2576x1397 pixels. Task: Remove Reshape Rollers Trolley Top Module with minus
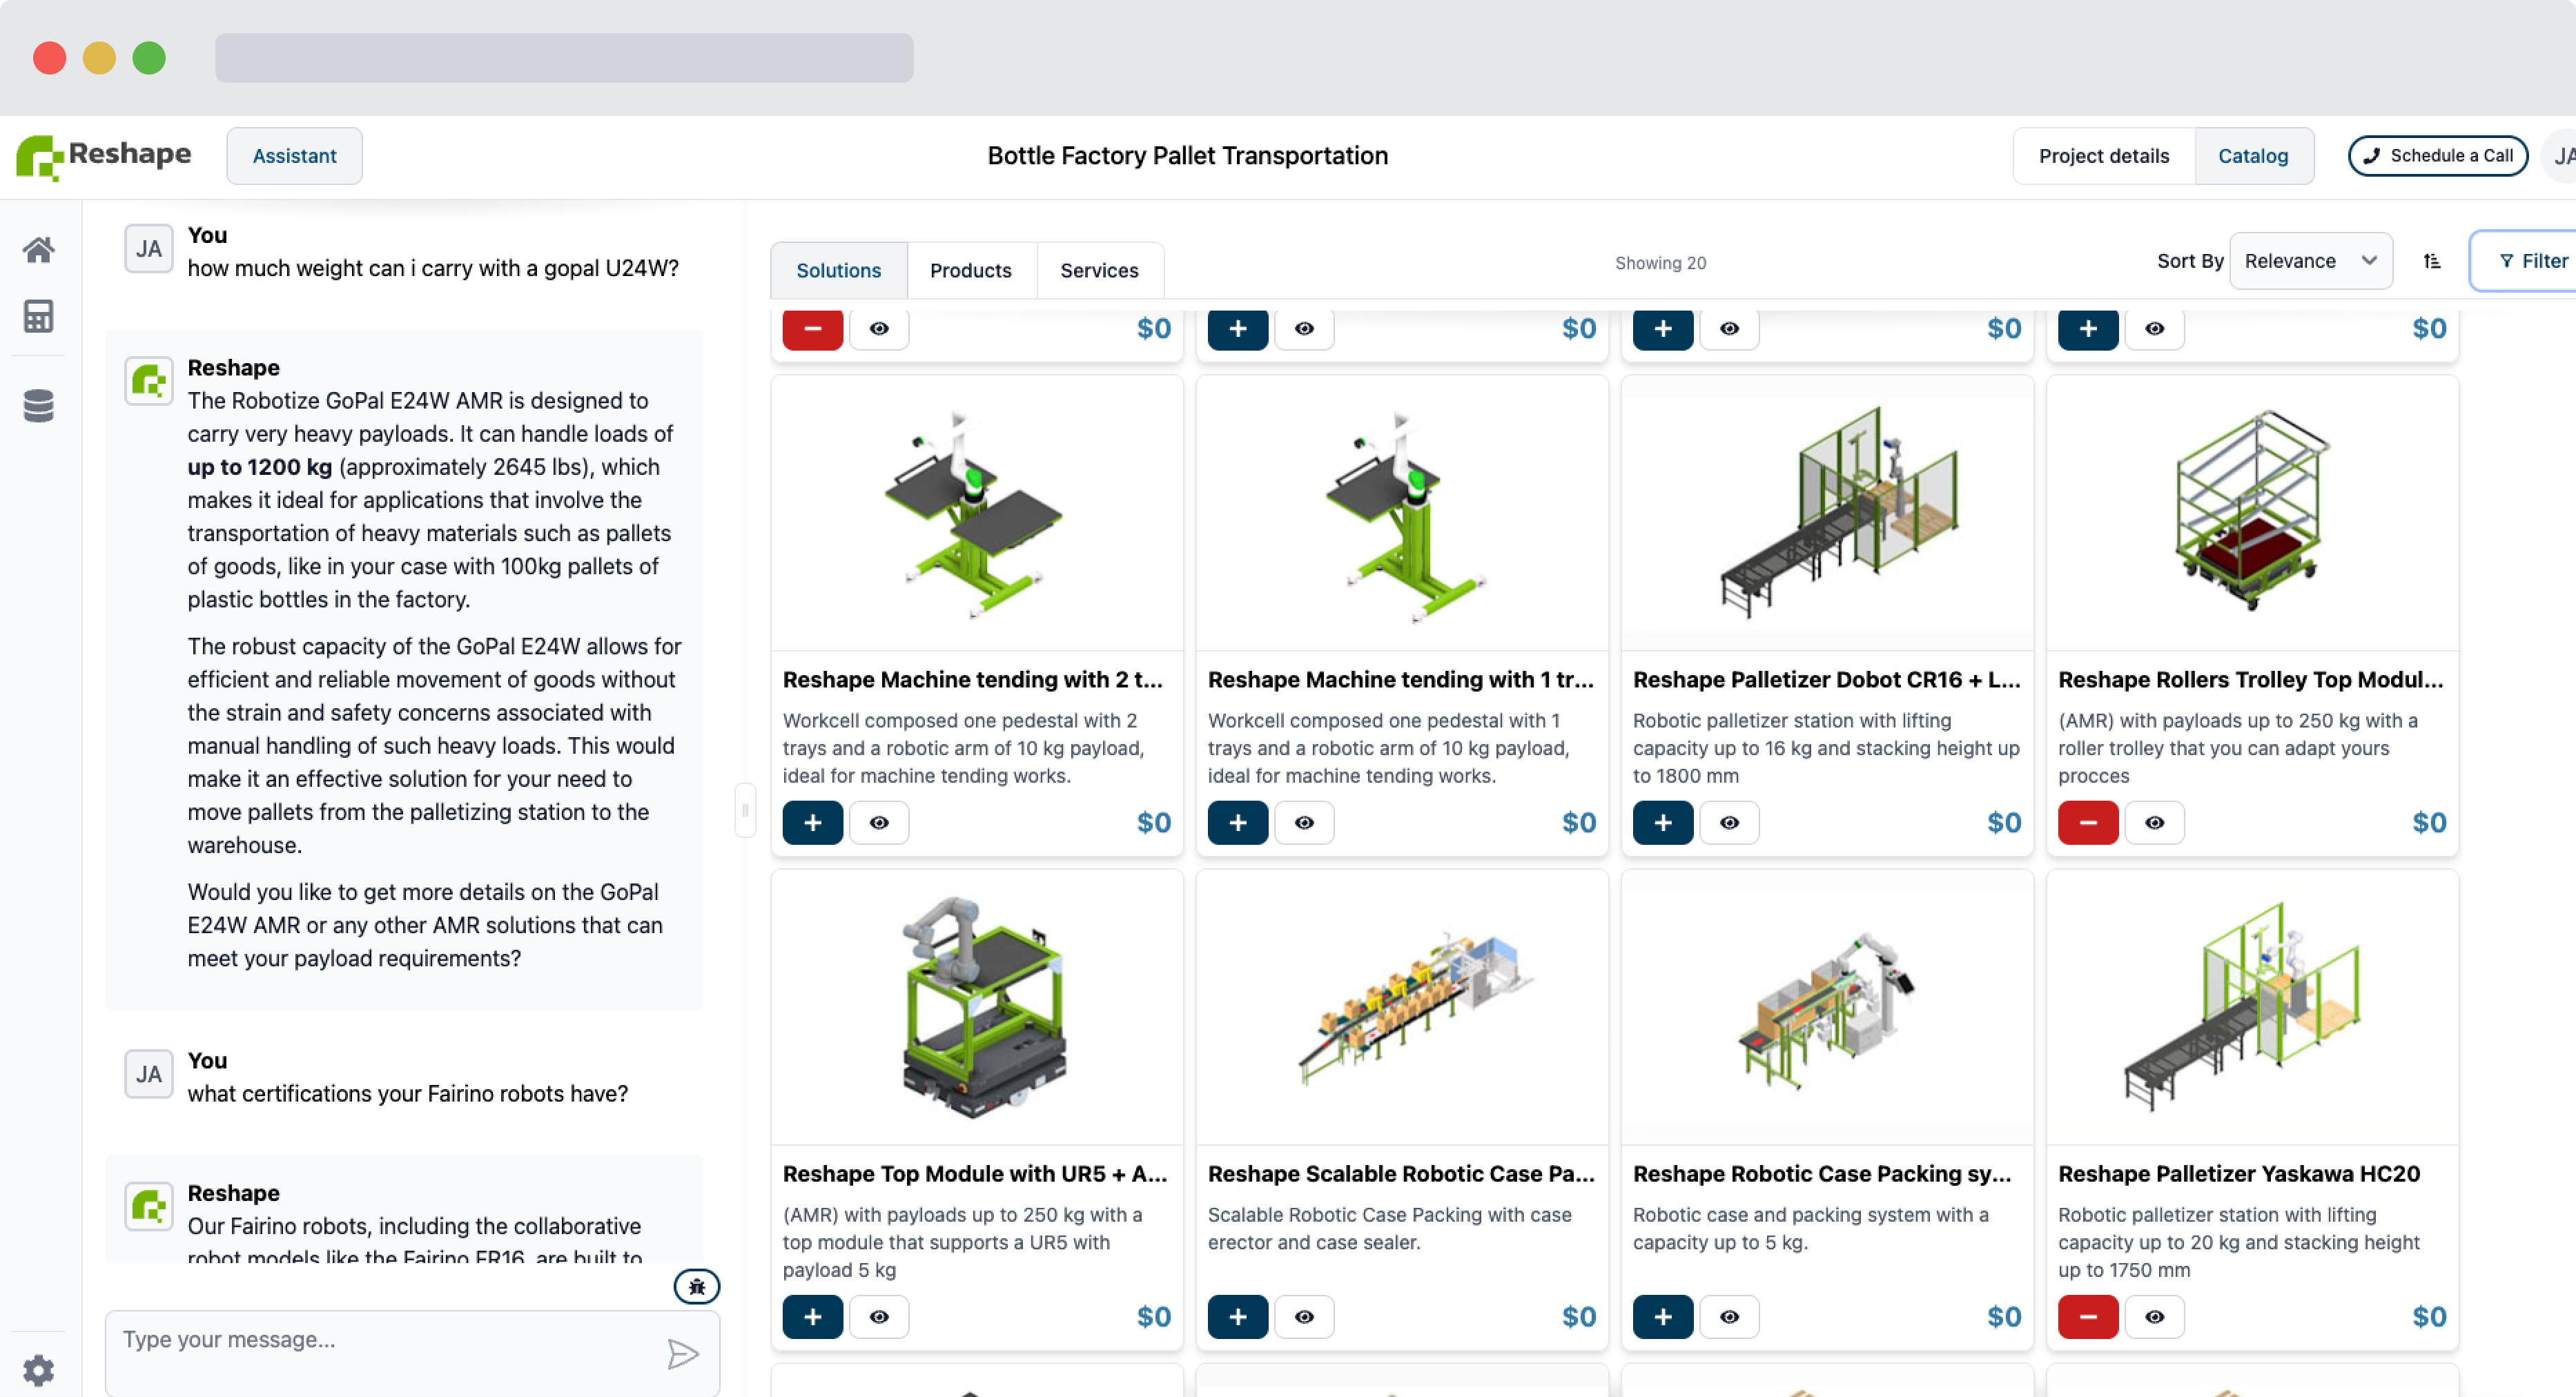click(2087, 822)
